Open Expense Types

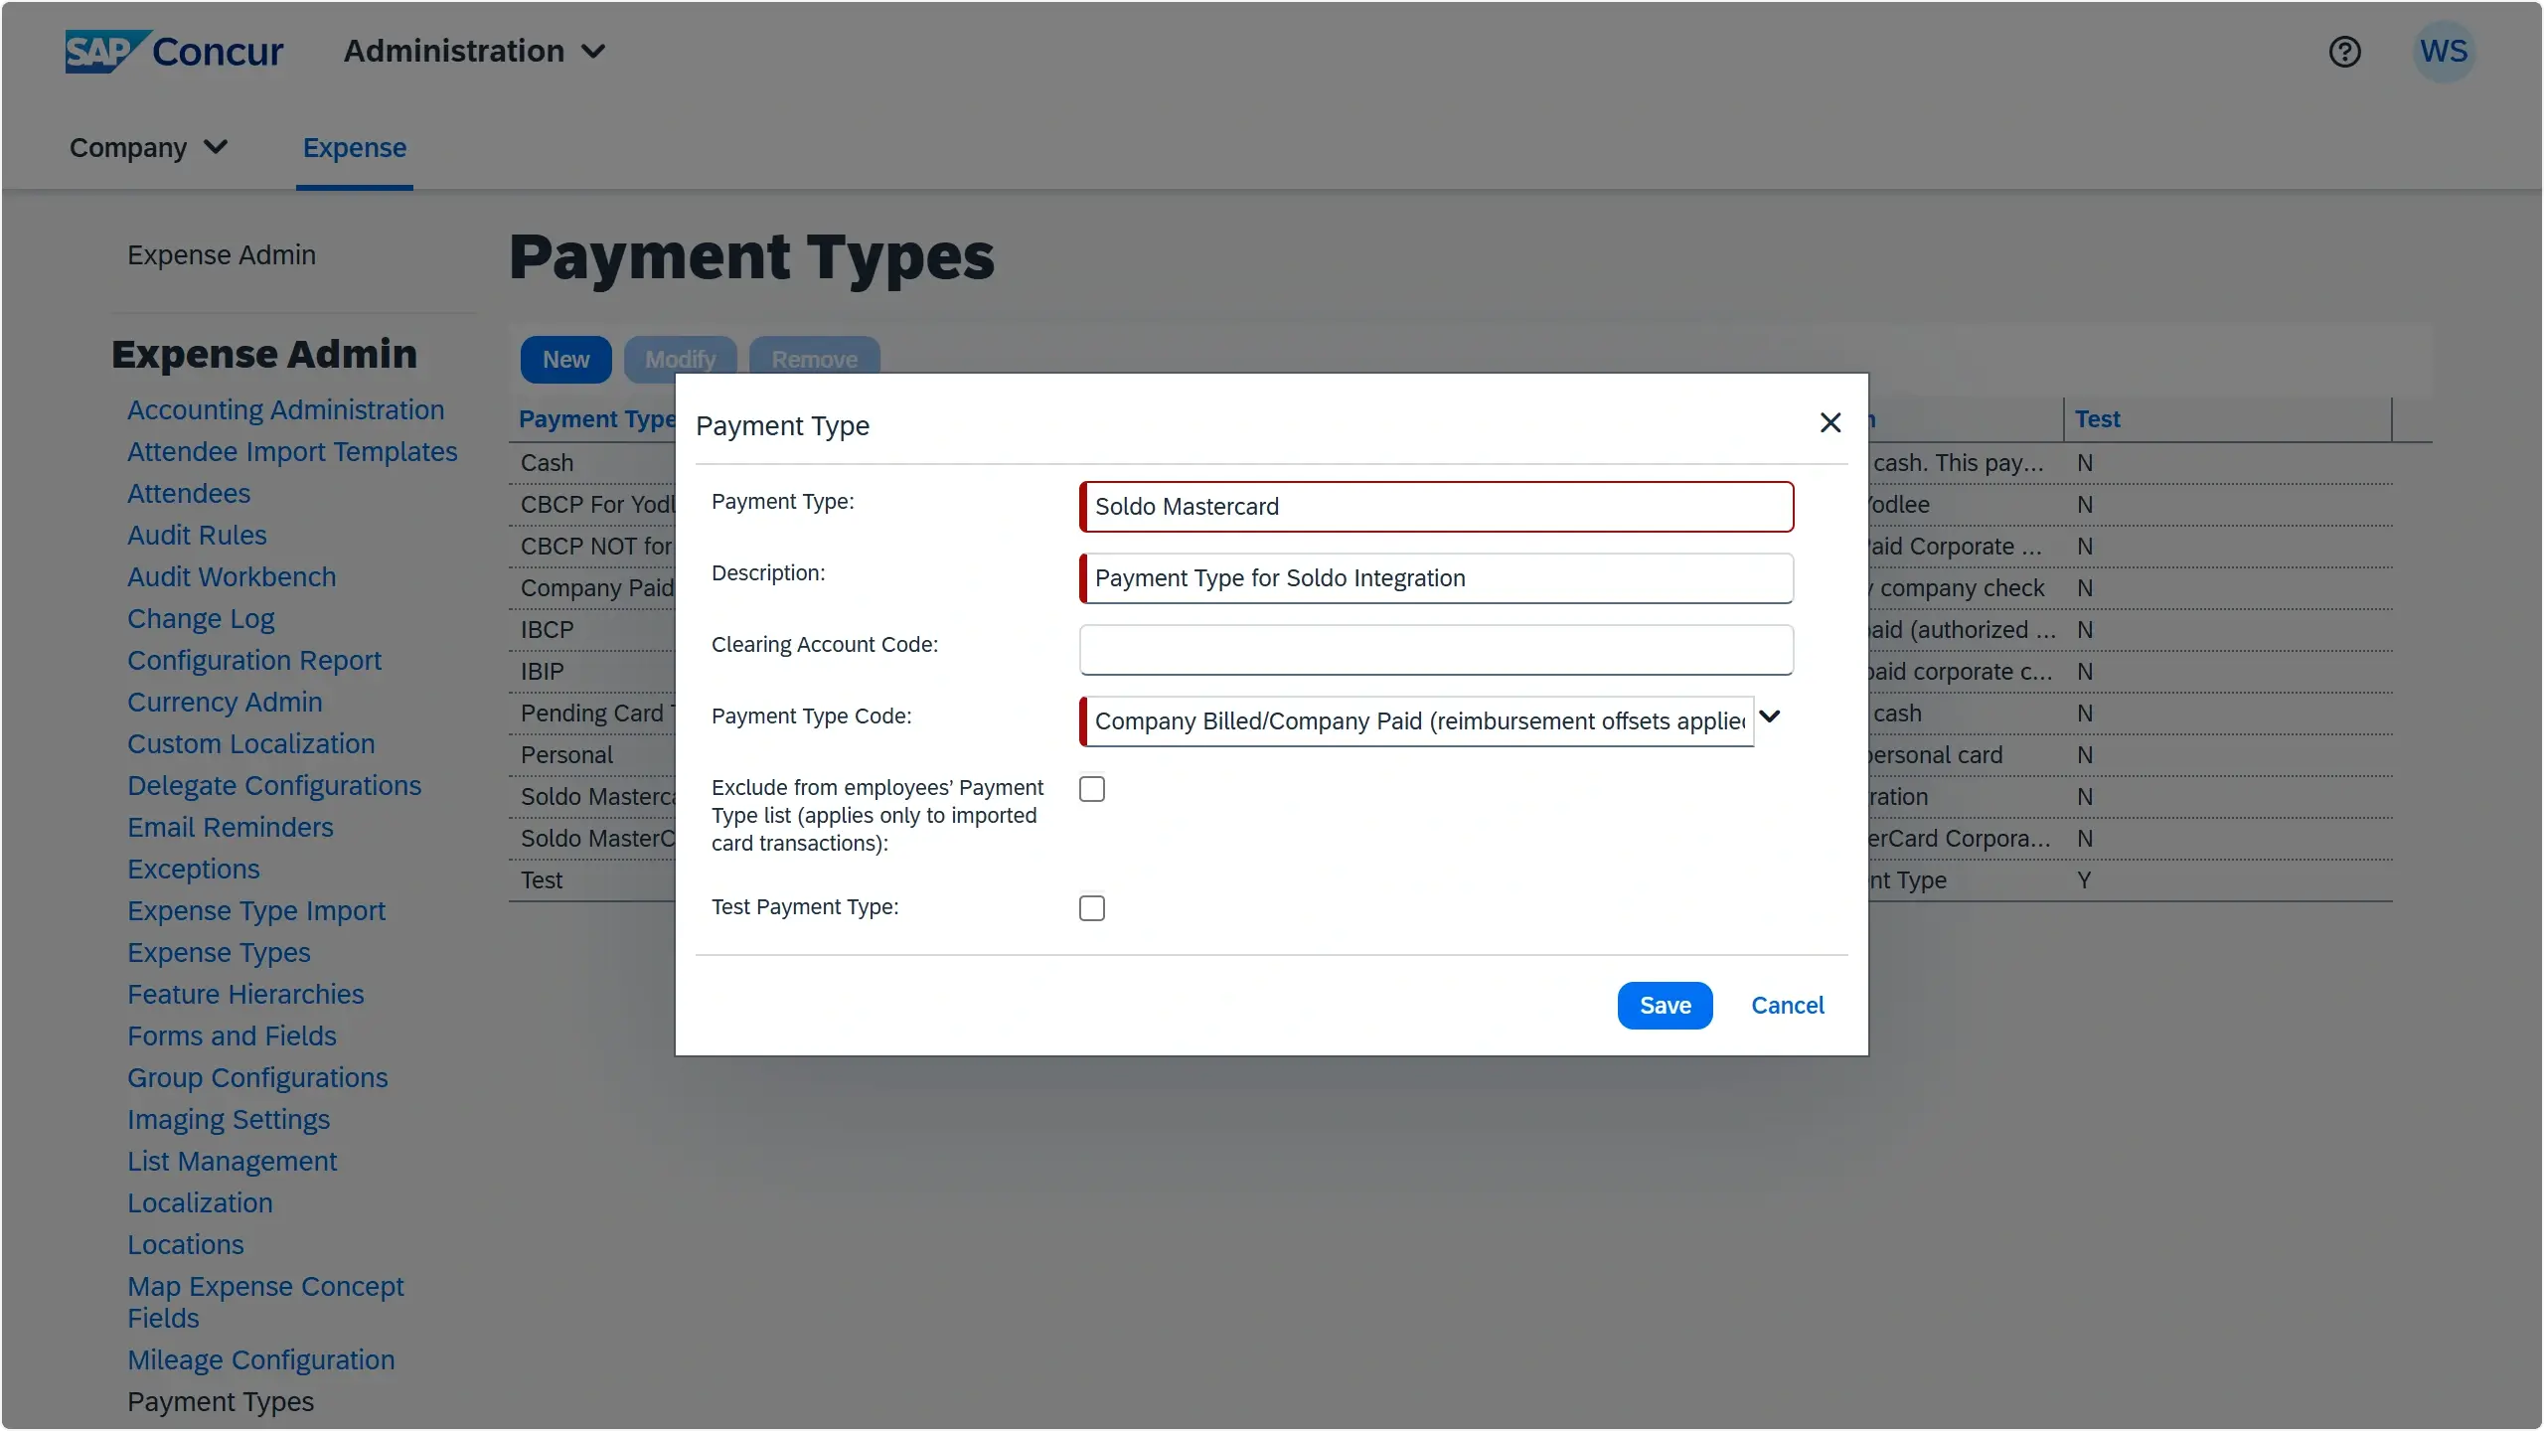click(219, 952)
